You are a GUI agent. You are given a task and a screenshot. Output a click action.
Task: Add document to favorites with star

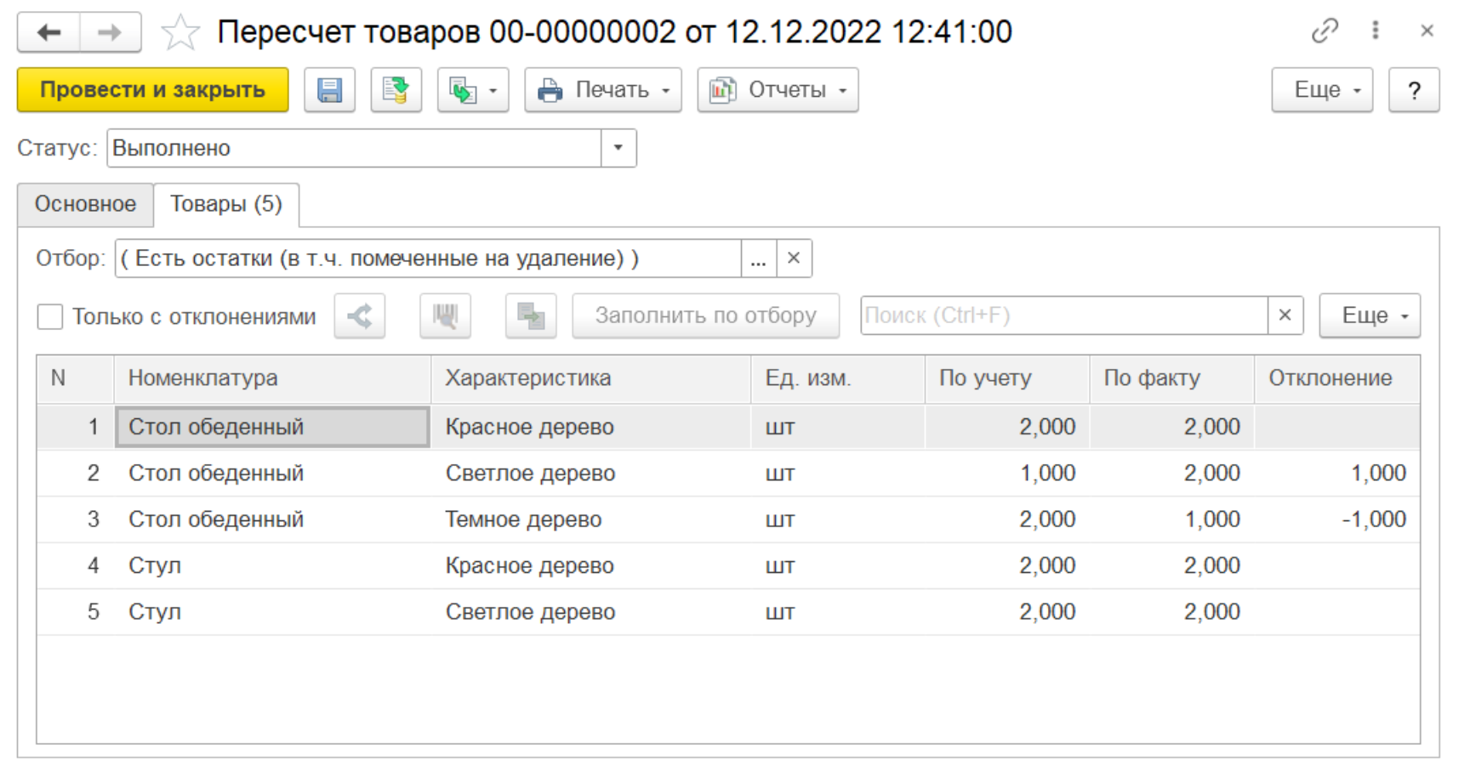(179, 34)
